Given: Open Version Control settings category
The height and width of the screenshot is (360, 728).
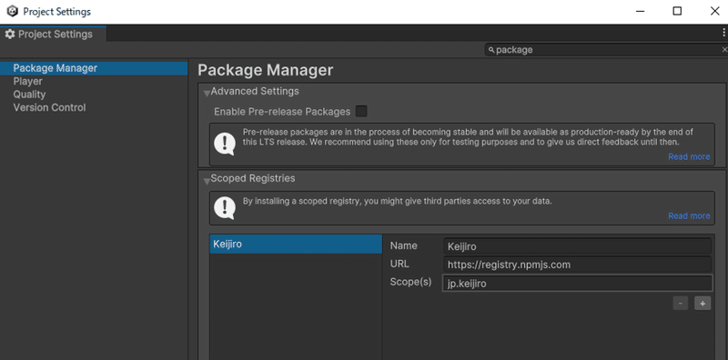Looking at the screenshot, I should [x=49, y=107].
